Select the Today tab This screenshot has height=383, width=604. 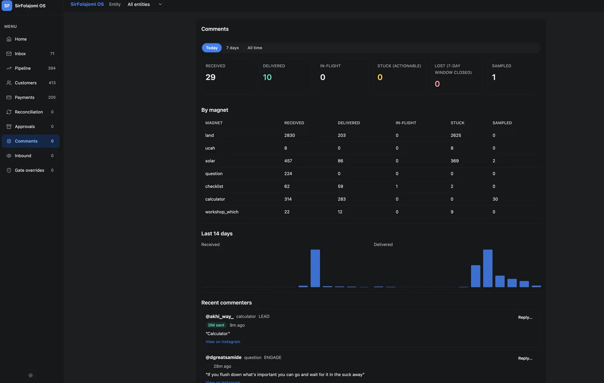pos(212,48)
